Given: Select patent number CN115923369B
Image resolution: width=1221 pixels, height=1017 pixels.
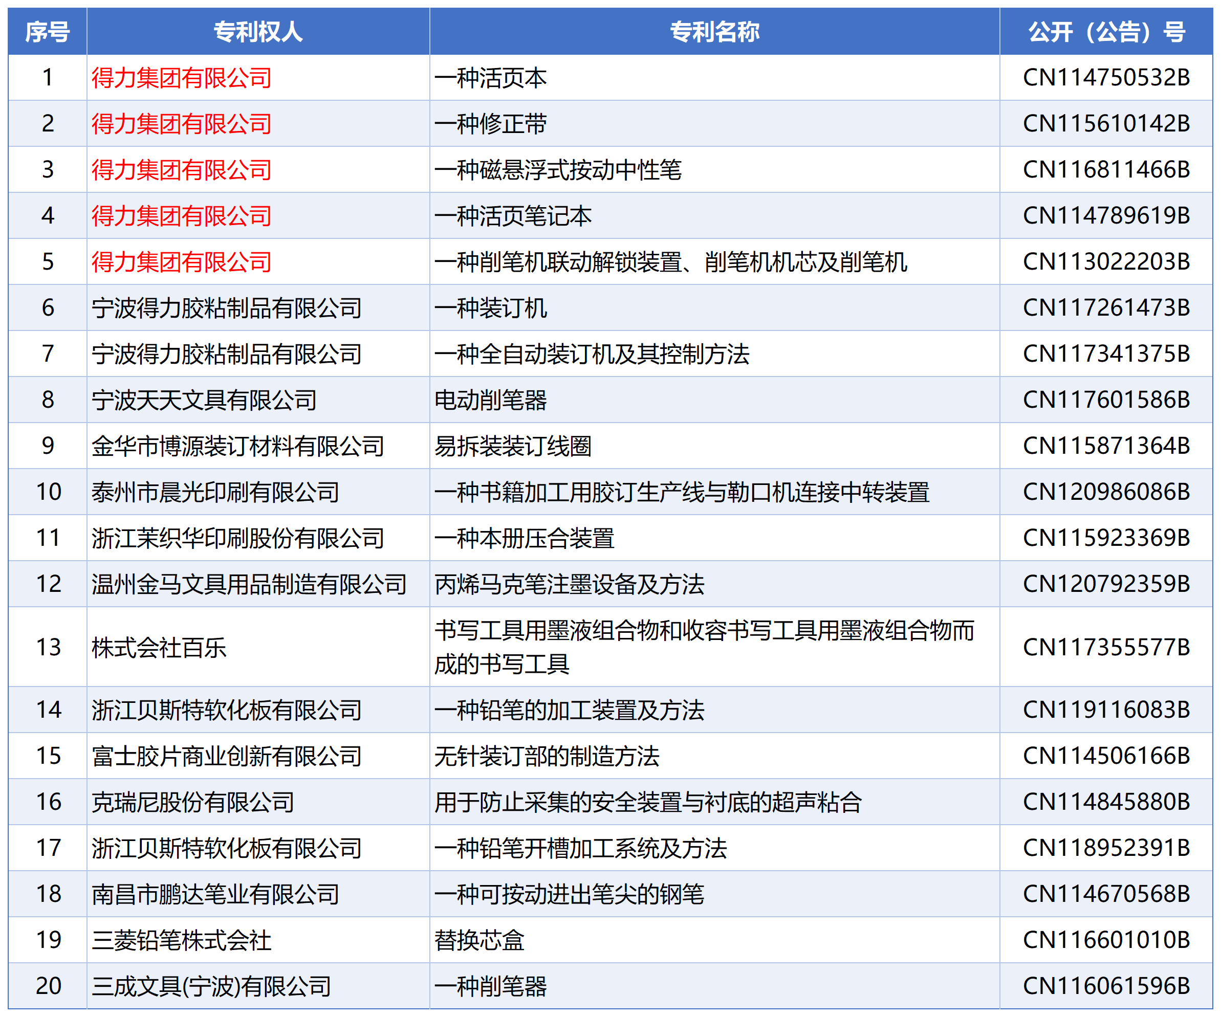Looking at the screenshot, I should (1106, 538).
